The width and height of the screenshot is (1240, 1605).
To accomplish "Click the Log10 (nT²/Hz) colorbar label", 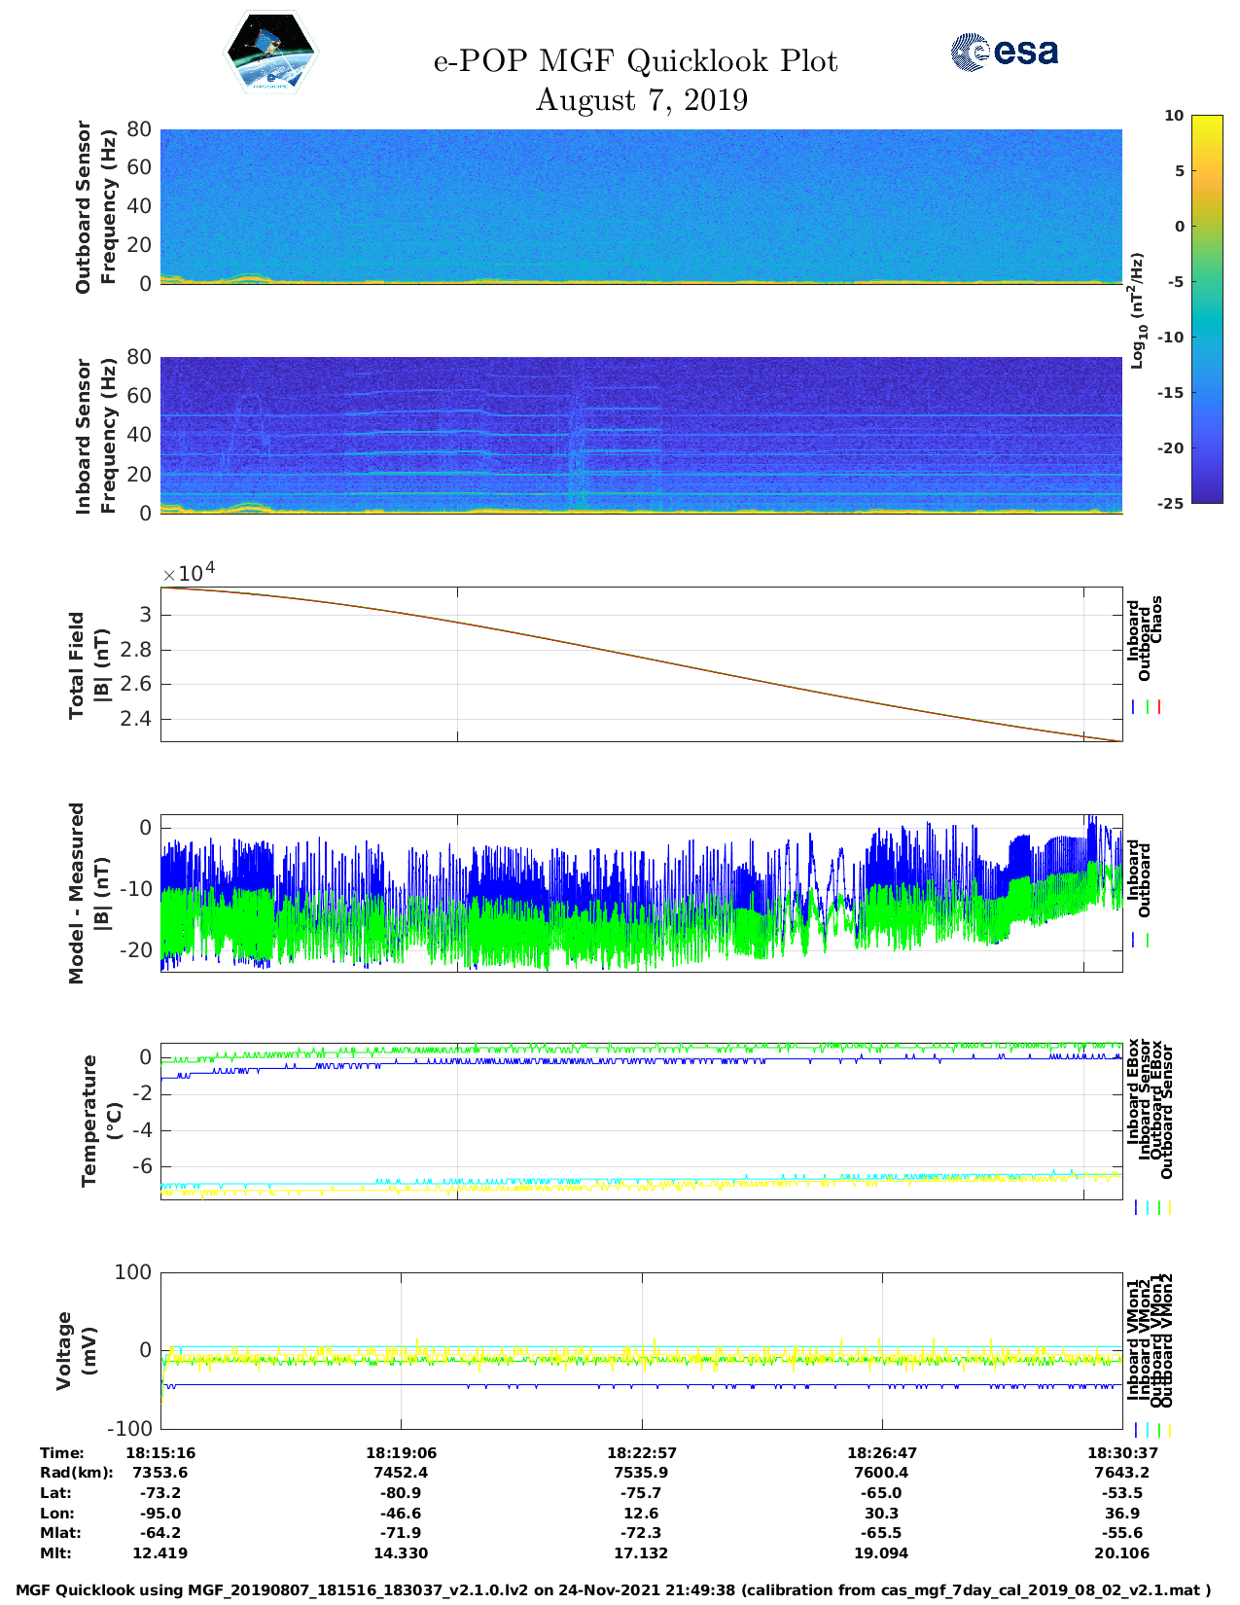I will click(x=1137, y=310).
